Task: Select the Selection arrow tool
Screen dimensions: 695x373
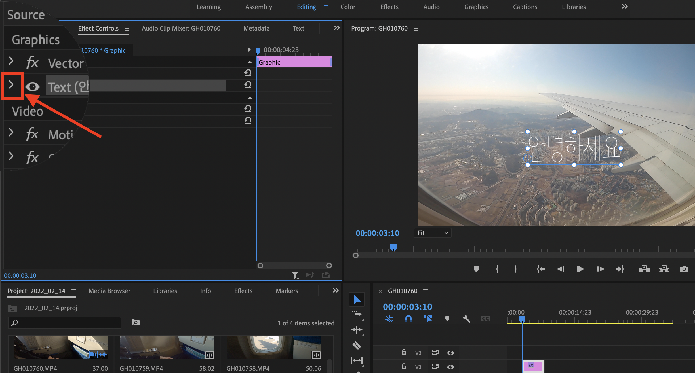Action: 357,300
